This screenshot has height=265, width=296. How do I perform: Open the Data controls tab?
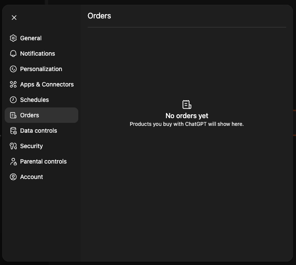click(x=41, y=131)
